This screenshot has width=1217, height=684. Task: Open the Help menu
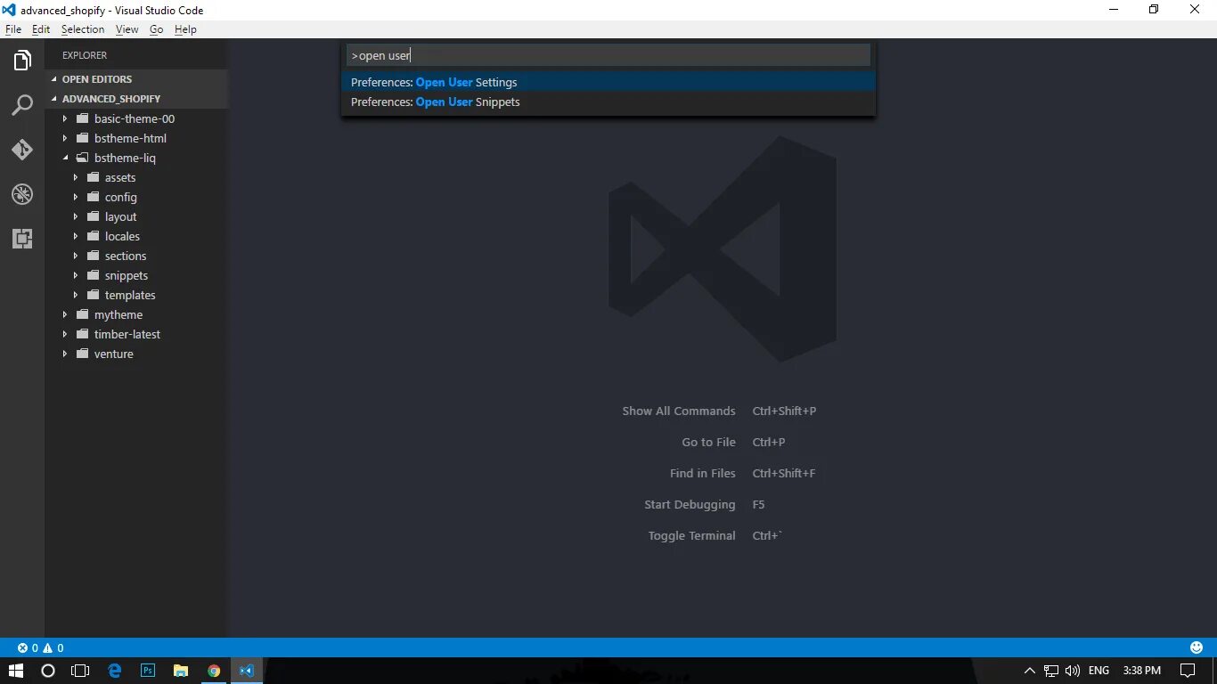[x=185, y=29]
